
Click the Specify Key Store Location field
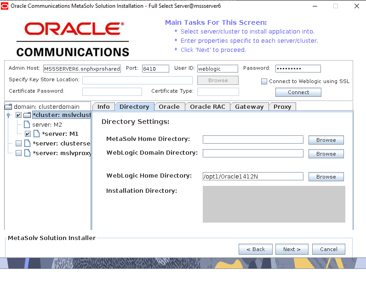pos(137,80)
